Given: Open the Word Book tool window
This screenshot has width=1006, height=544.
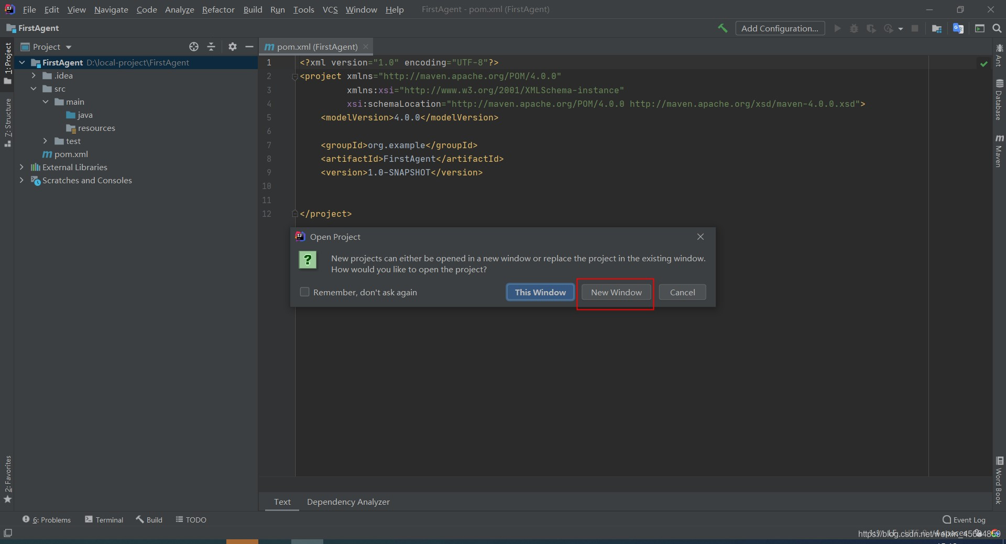Looking at the screenshot, I should tap(999, 481).
